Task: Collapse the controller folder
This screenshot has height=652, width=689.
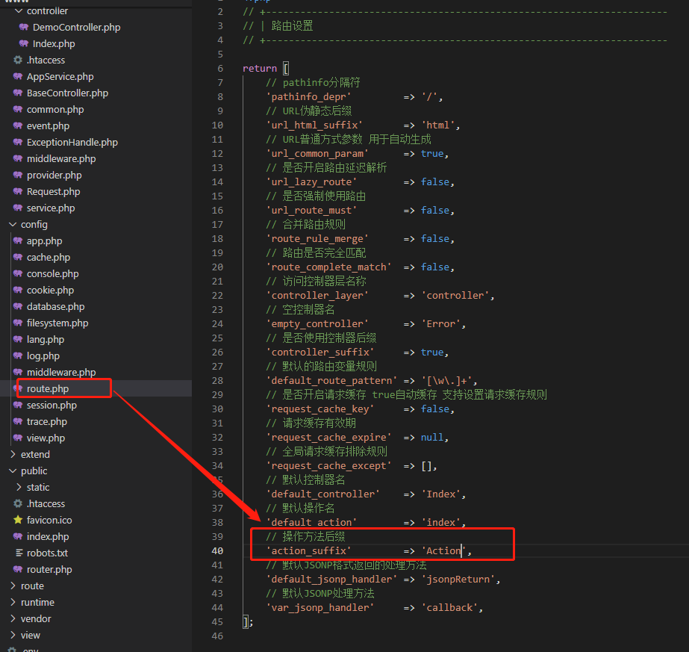Action: point(19,10)
